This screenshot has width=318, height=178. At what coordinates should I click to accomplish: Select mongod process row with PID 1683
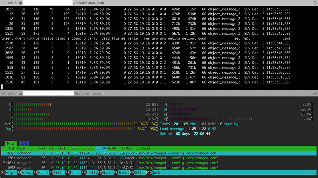point(159,153)
